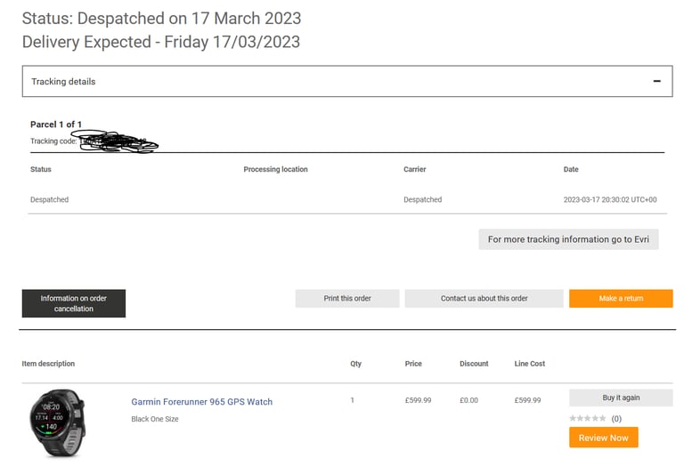This screenshot has height=466, width=684.
Task: View information on order cancellation
Action: 74,303
